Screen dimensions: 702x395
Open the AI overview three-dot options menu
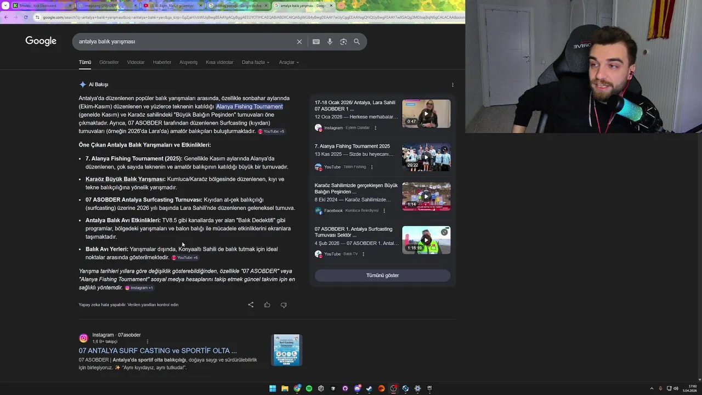(x=452, y=84)
